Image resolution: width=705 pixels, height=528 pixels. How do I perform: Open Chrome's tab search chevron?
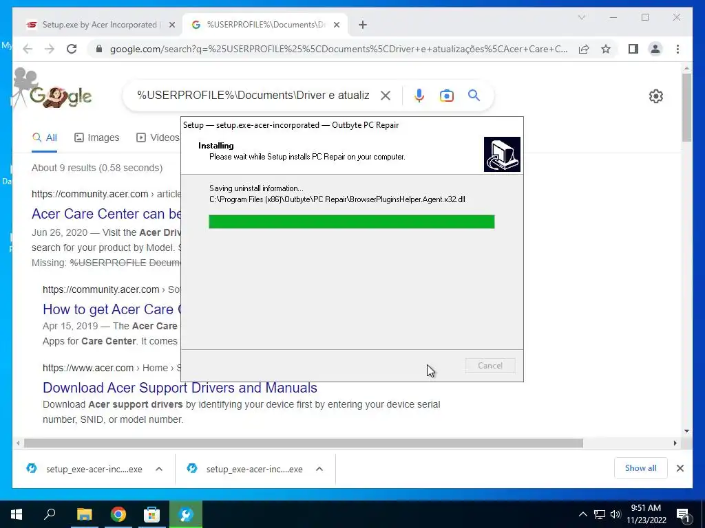(581, 17)
